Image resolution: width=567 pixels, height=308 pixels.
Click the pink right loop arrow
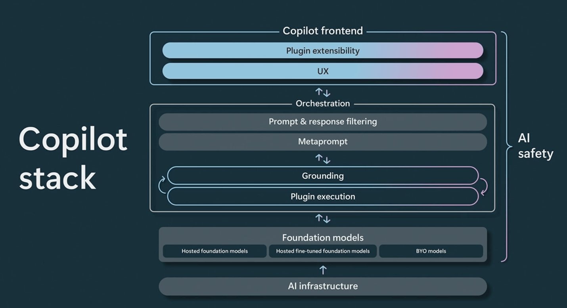coord(484,186)
